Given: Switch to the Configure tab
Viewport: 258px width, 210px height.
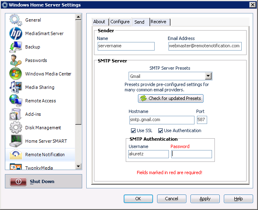Looking at the screenshot, I should [x=120, y=22].
